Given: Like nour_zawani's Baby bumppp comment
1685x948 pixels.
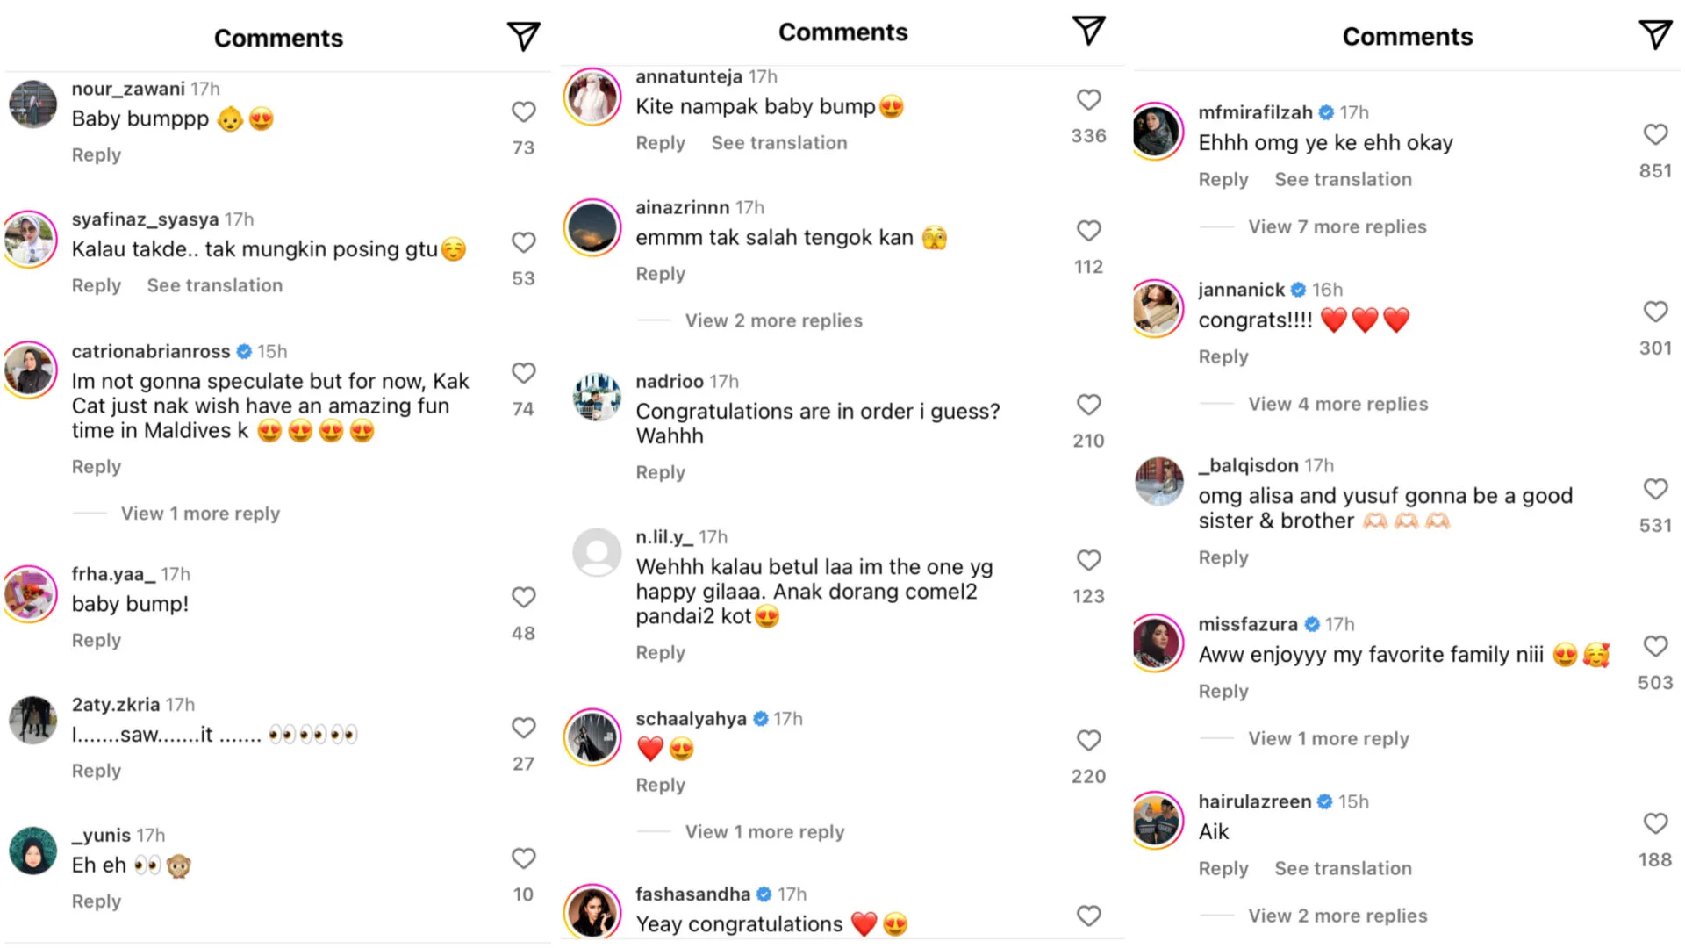Looking at the screenshot, I should [x=524, y=112].
